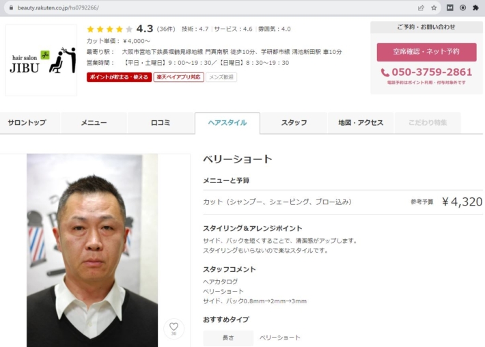
Task: Click the カット単価: ¥4,000〜 text
Action: tap(118, 41)
